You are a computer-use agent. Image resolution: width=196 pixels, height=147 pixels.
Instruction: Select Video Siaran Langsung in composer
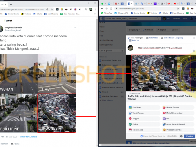(172, 38)
